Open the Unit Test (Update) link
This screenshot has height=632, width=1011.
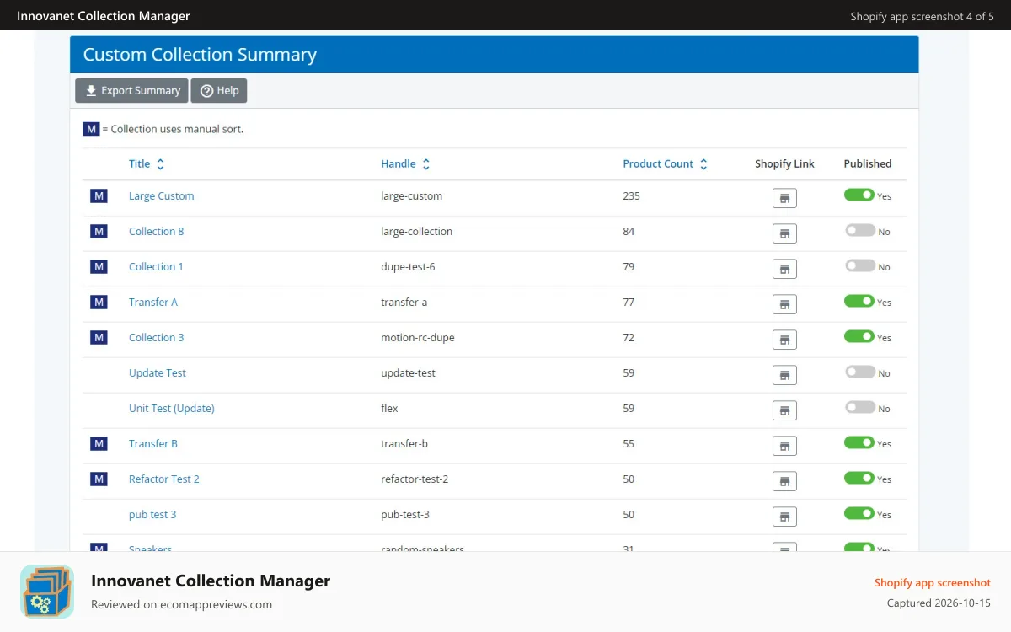click(172, 409)
